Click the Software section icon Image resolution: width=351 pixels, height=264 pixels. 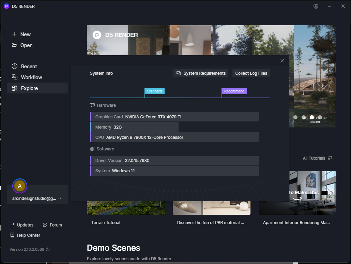coord(92,149)
